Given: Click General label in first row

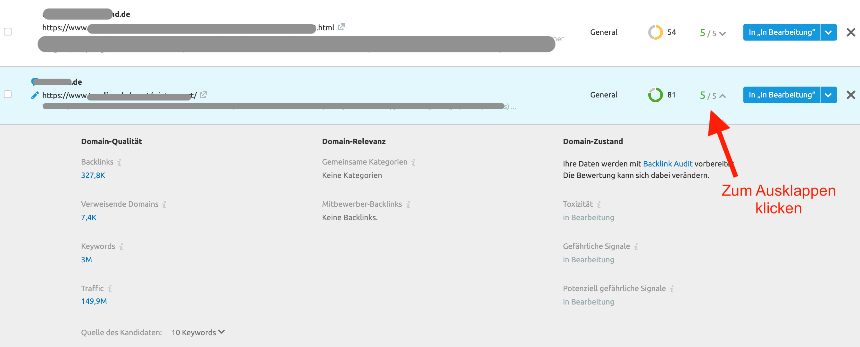Looking at the screenshot, I should [x=604, y=32].
